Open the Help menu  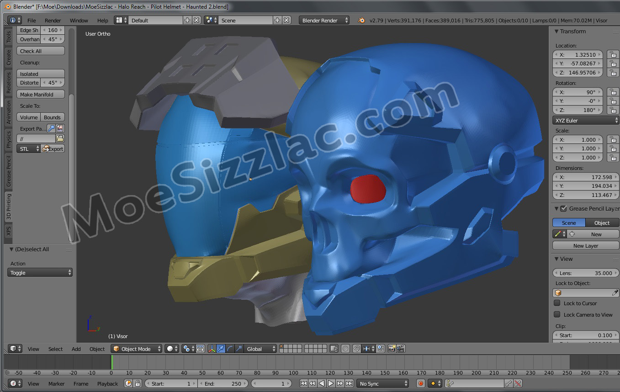[x=103, y=20]
